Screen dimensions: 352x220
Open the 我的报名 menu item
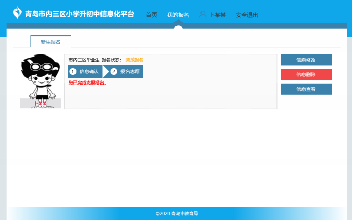click(x=178, y=15)
